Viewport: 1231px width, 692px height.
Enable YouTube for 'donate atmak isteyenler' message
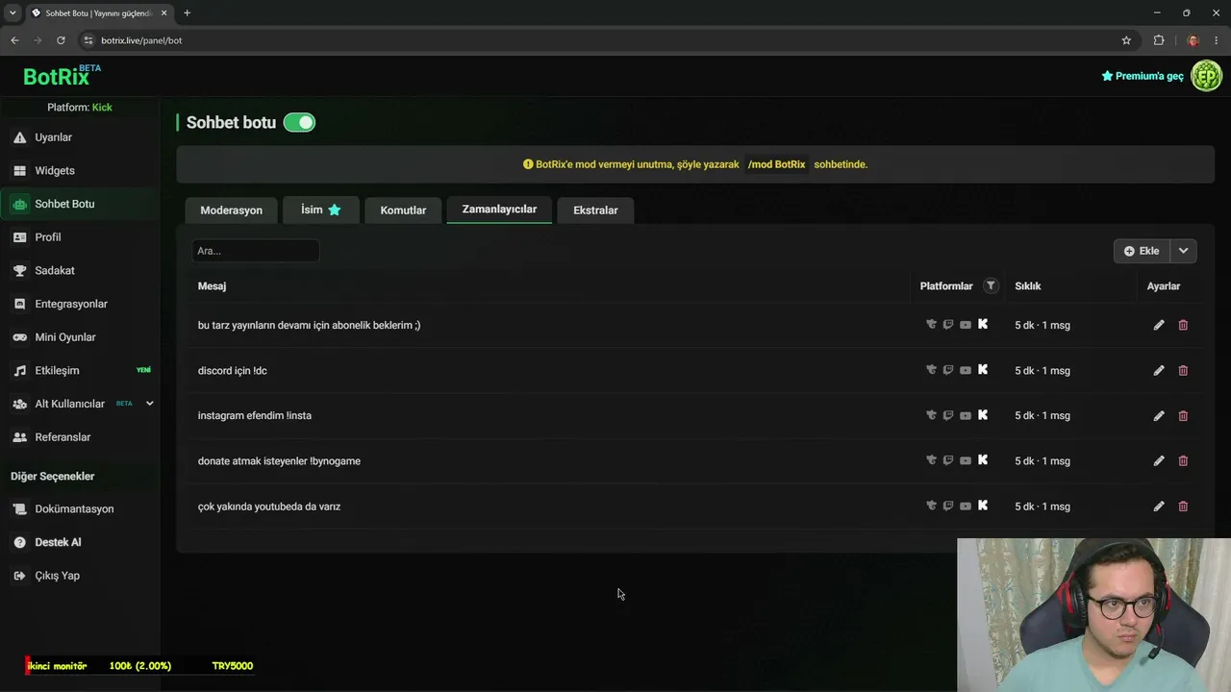pyautogui.click(x=966, y=460)
